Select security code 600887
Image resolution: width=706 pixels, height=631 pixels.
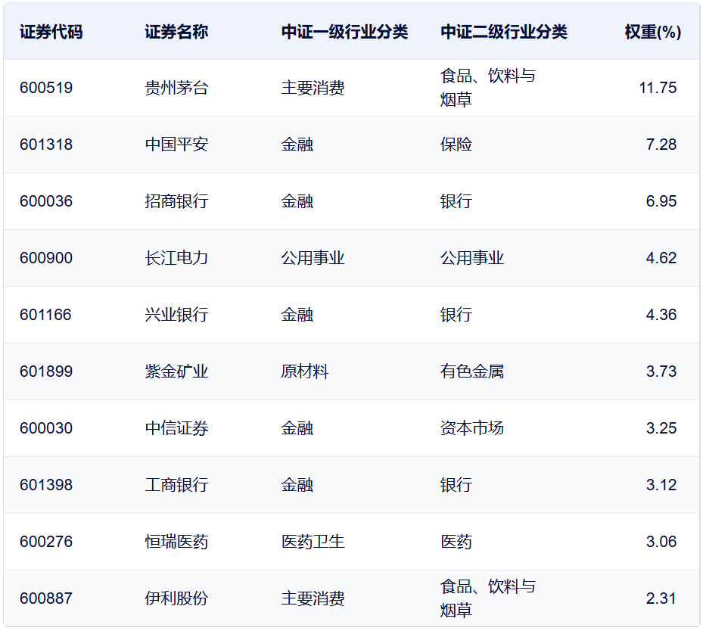[x=46, y=598]
